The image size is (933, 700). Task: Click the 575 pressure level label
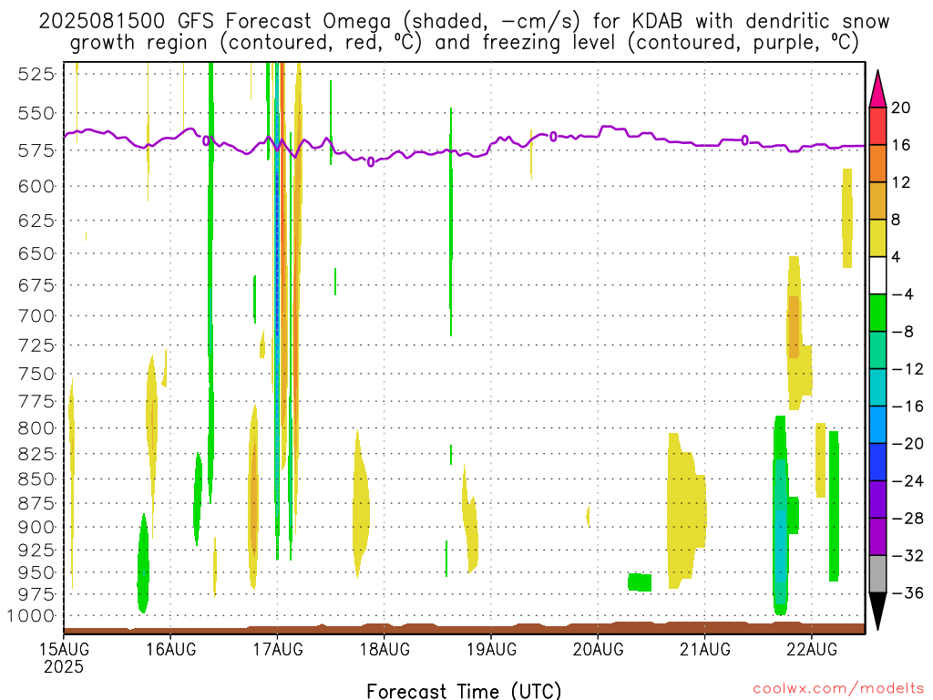tap(36, 150)
